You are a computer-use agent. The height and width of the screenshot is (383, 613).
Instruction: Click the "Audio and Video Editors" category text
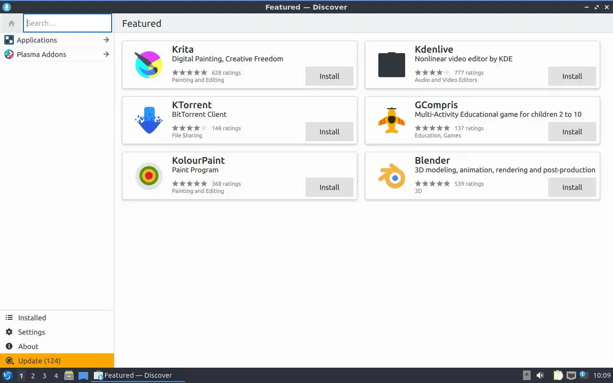coord(446,80)
